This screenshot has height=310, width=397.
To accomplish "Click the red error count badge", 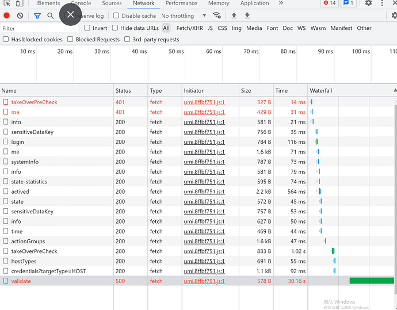I will click(329, 3).
